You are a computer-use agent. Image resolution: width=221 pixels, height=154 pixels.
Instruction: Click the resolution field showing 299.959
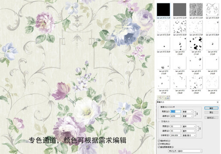pos(176,135)
